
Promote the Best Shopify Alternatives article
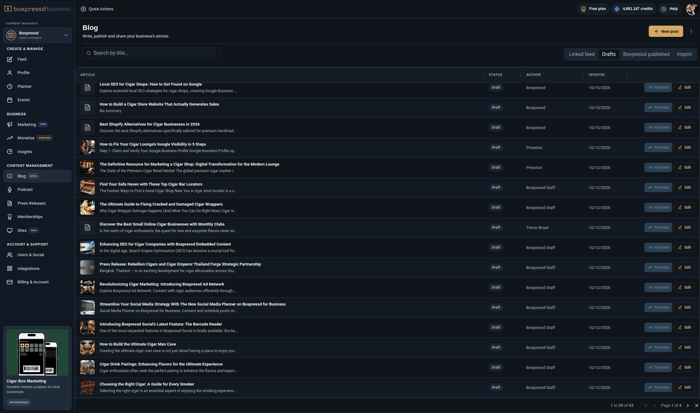pos(658,127)
